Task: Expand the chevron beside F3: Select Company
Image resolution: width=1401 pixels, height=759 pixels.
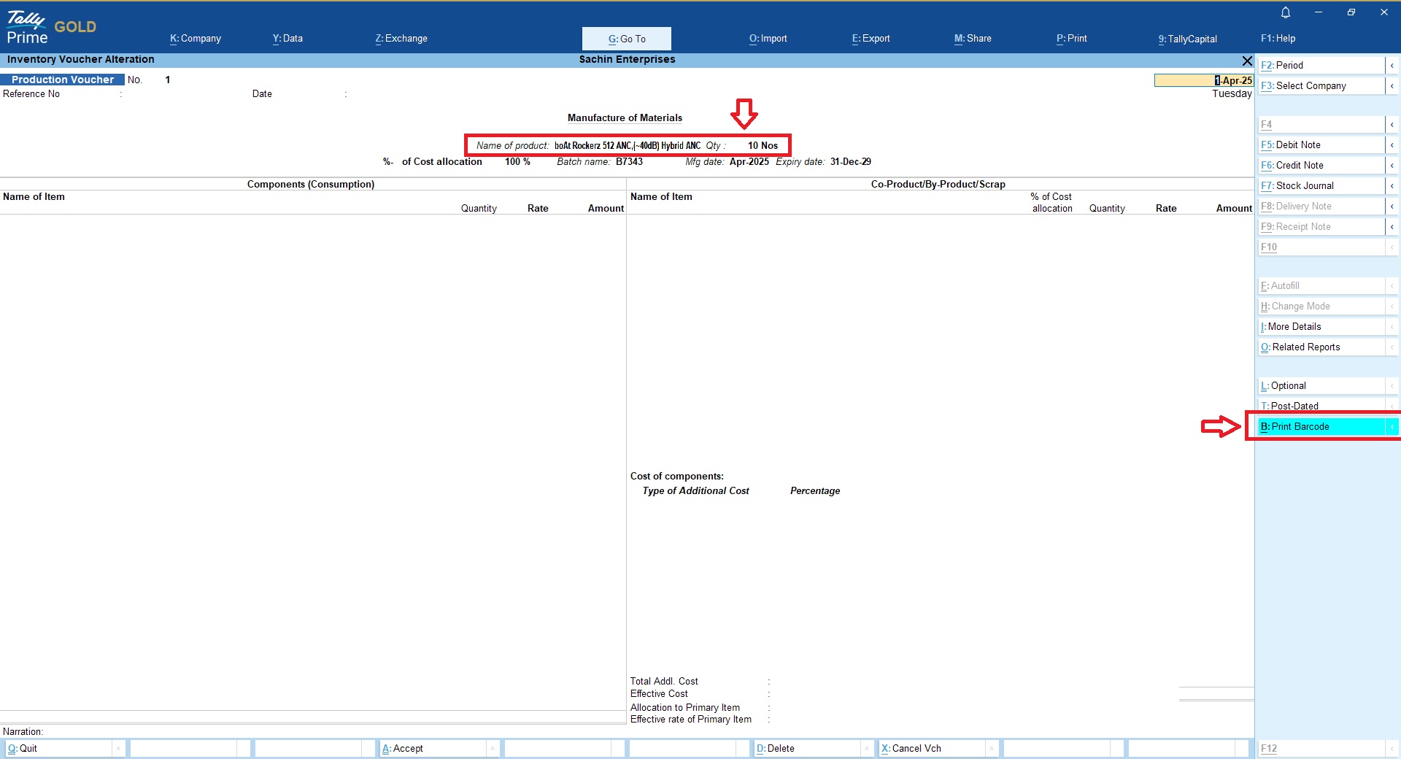Action: click(1392, 86)
